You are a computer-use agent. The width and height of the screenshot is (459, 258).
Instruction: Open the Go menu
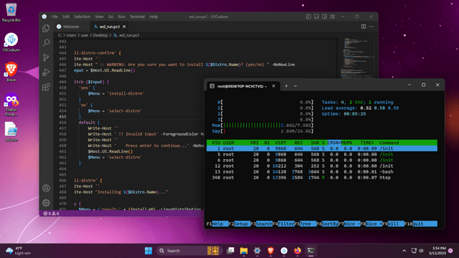coord(110,16)
